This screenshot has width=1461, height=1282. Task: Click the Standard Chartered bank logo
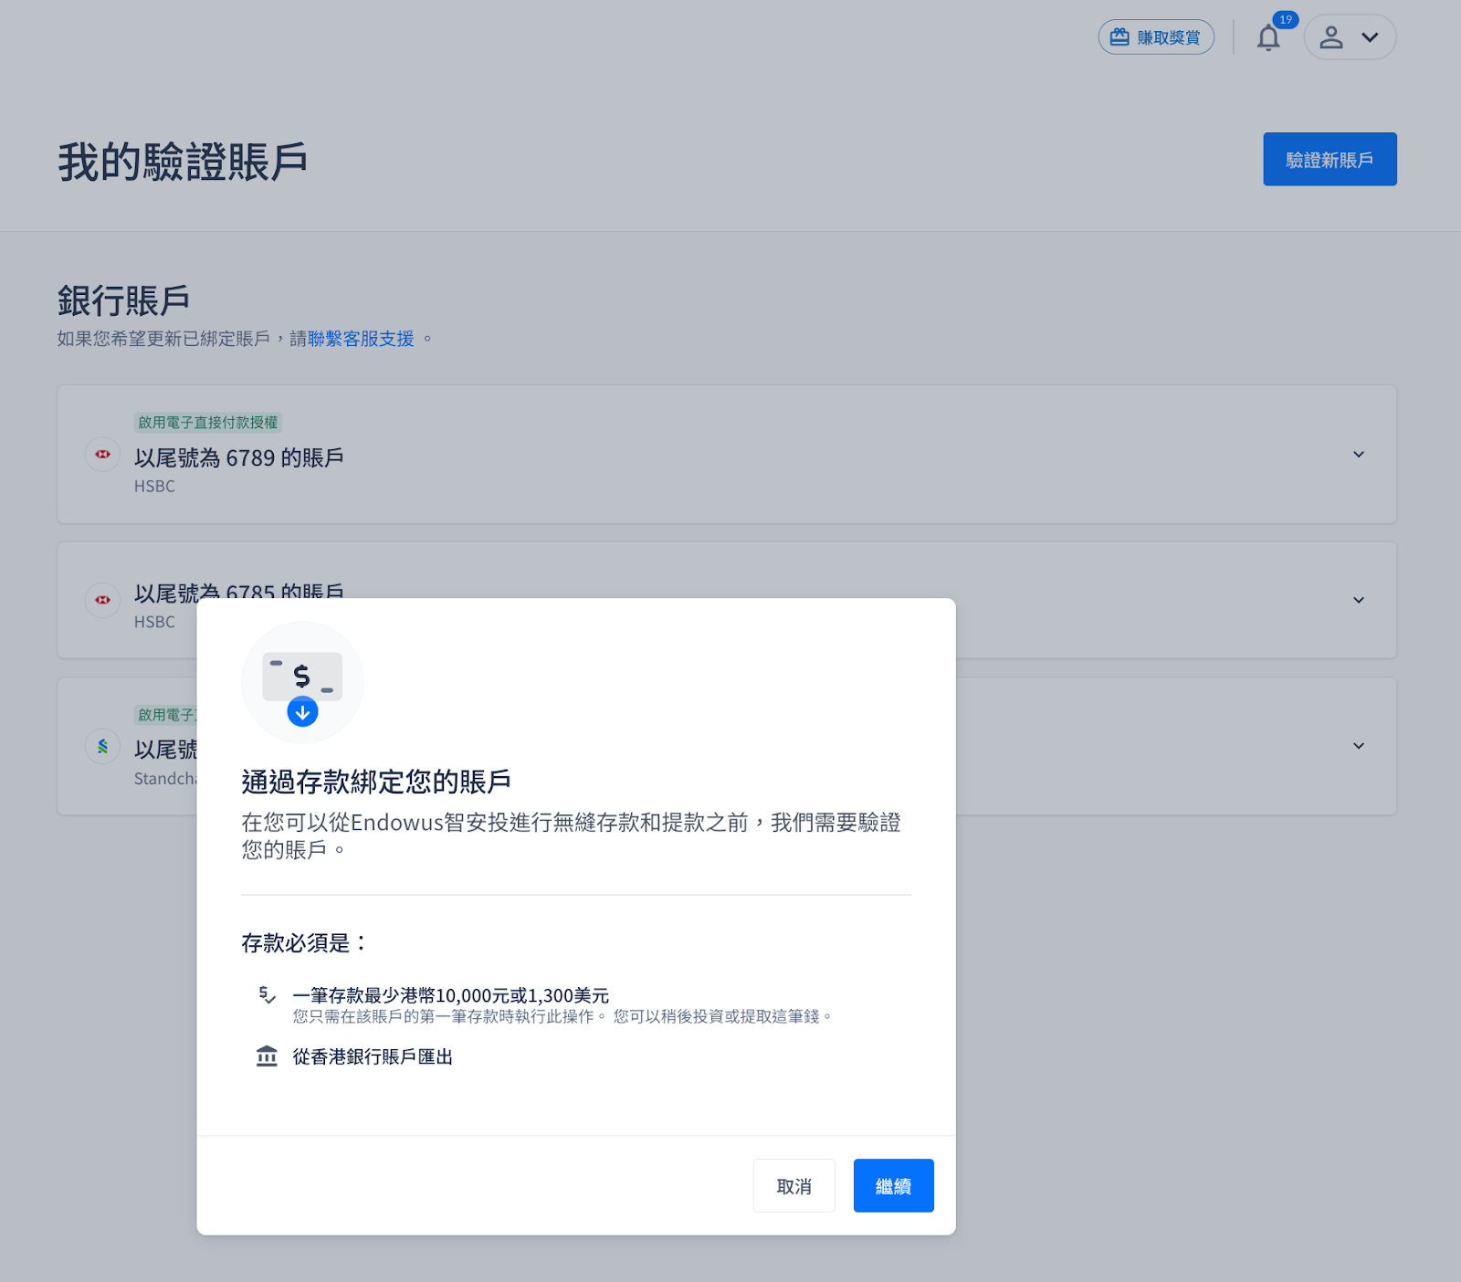[x=103, y=746]
